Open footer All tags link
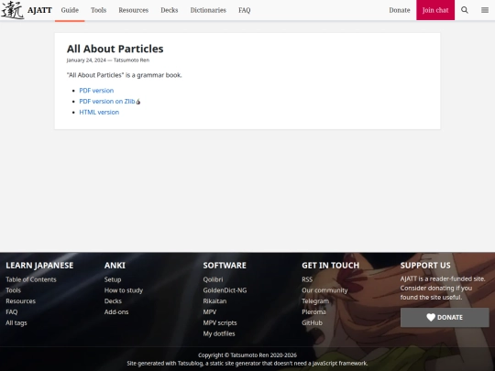The height and width of the screenshot is (371, 495). tap(16, 322)
